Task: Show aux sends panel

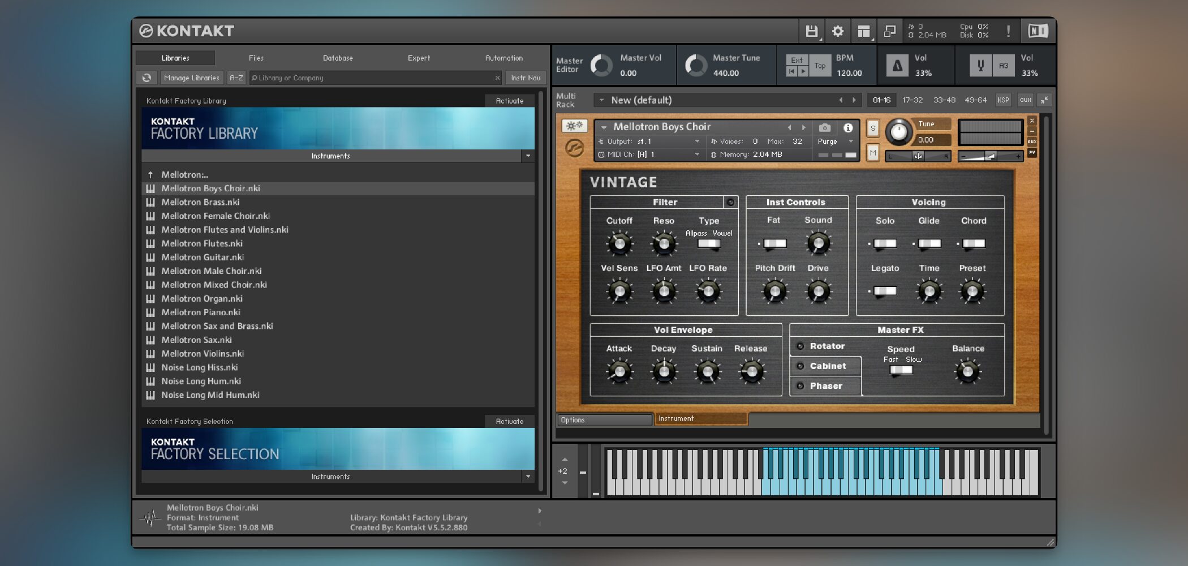Action: [x=1025, y=100]
